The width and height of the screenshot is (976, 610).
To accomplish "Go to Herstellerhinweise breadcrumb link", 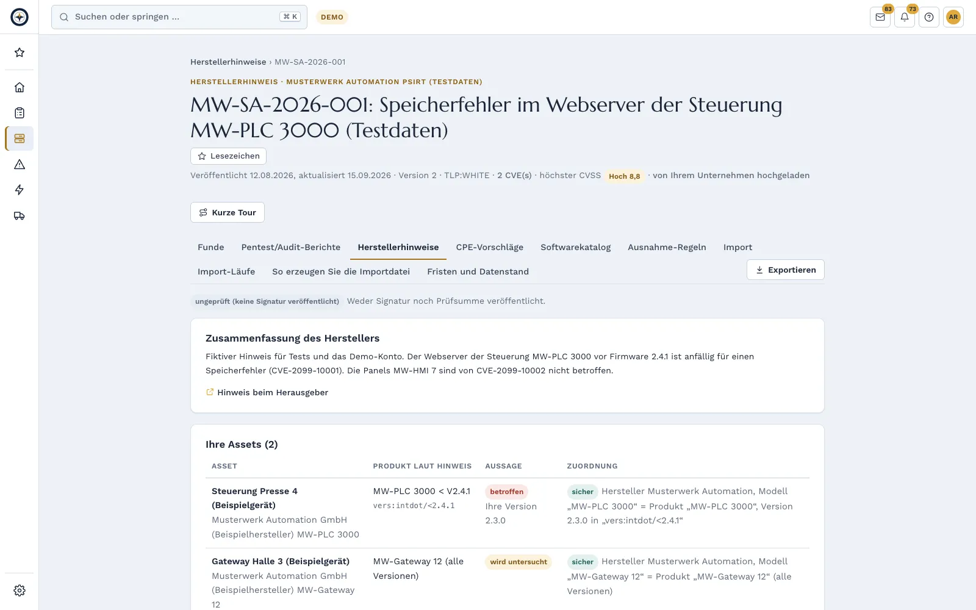I will [228, 62].
